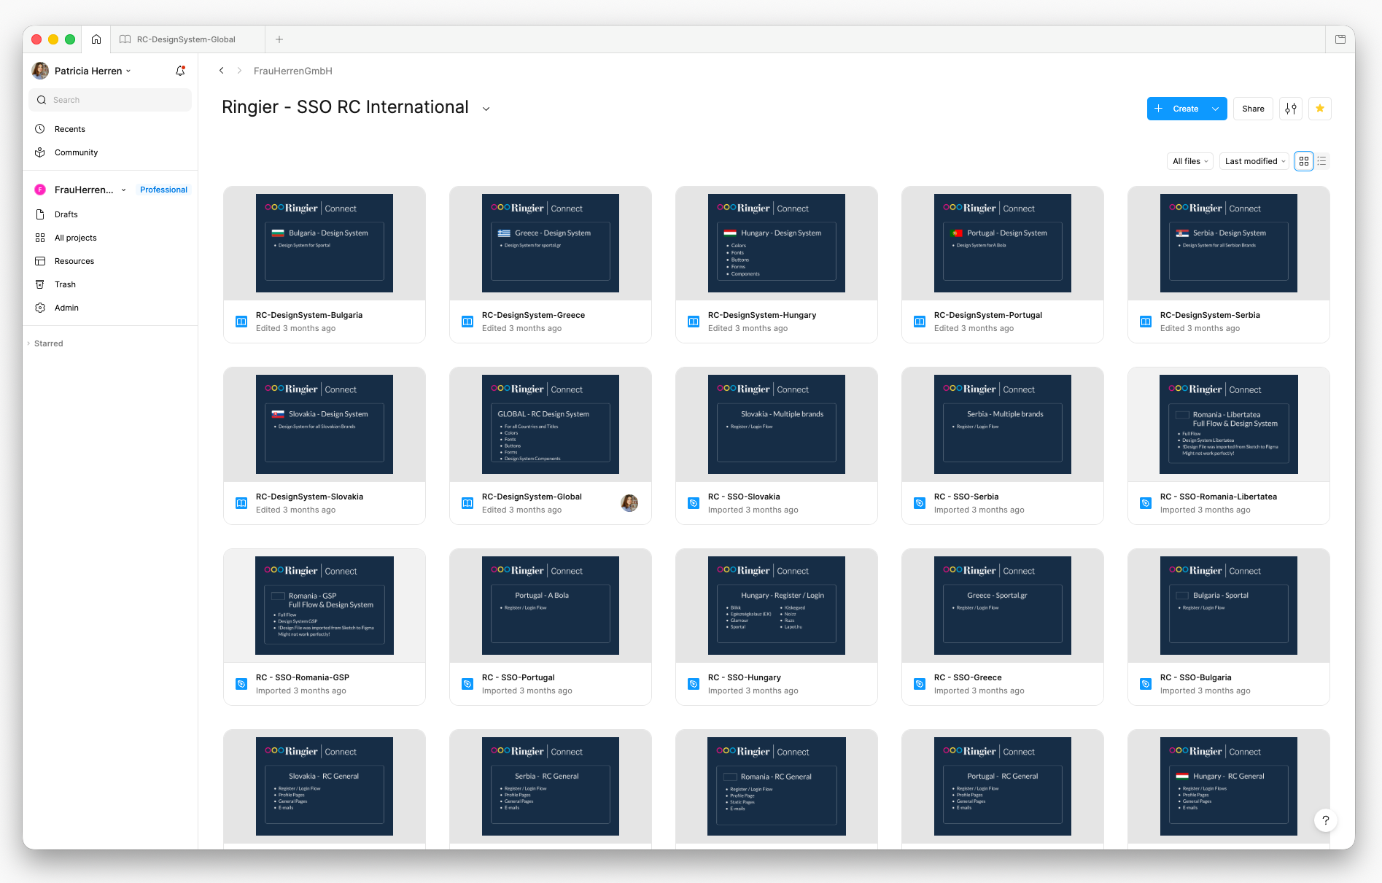Click Patricia Herren profile avatar
This screenshot has width=1382, height=883.
40,71
